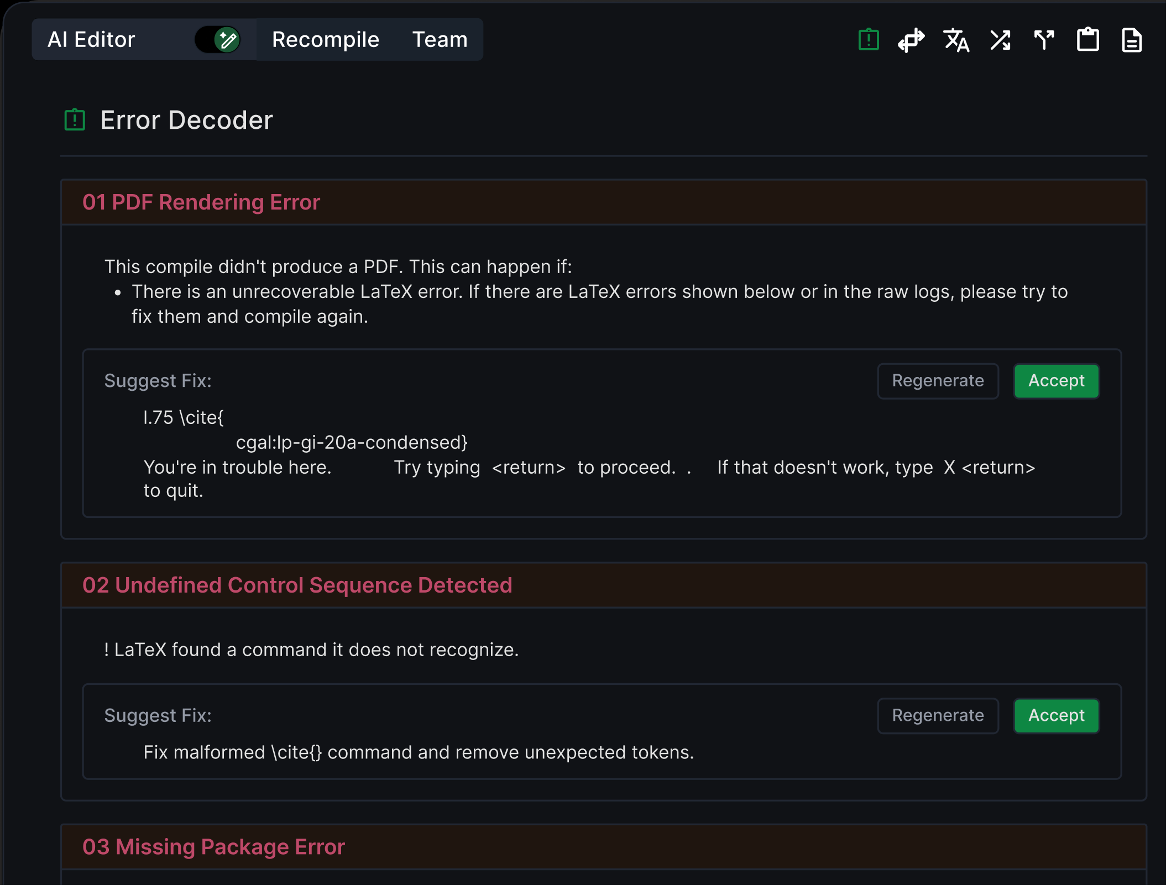Screen dimensions: 1166x885
Task: Click '! LaTeX found a command' message
Action: [311, 650]
